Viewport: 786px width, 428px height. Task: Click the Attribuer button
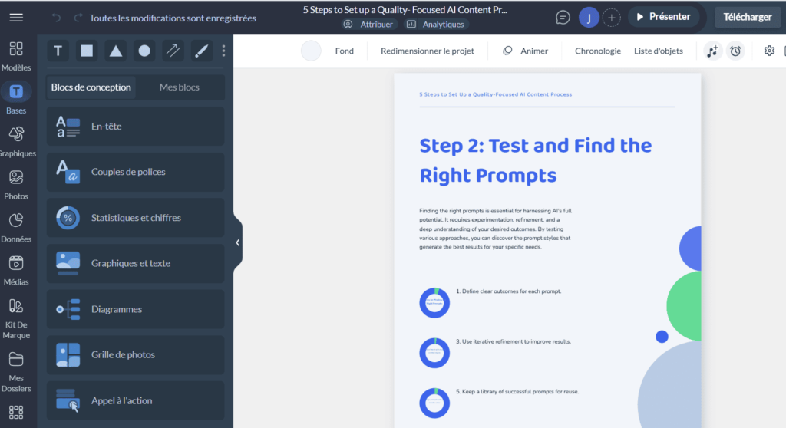click(371, 24)
